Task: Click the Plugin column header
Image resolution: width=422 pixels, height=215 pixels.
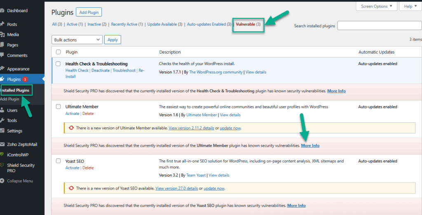Action: pyautogui.click(x=72, y=52)
